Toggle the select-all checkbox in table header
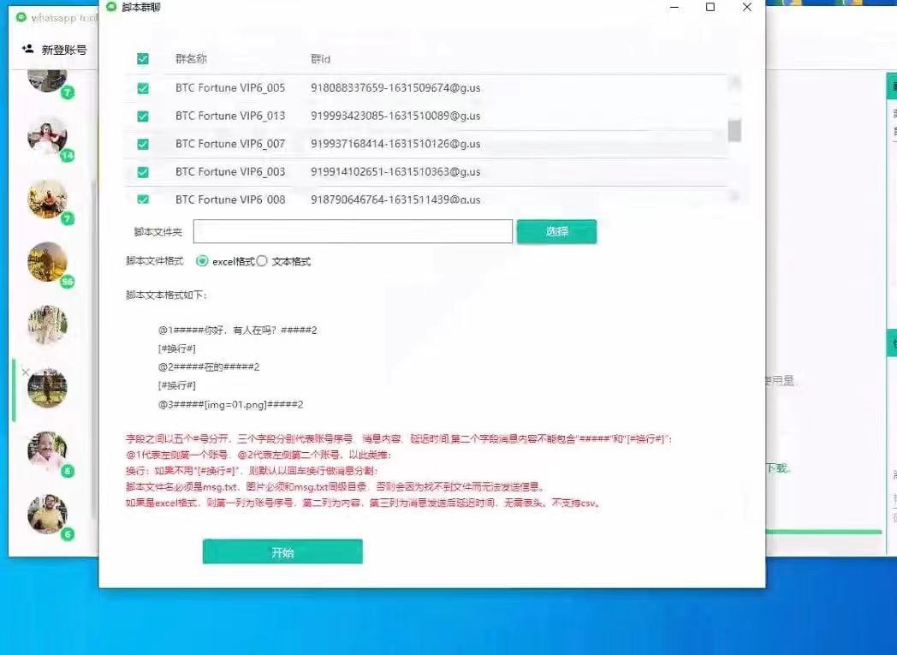 pos(143,59)
